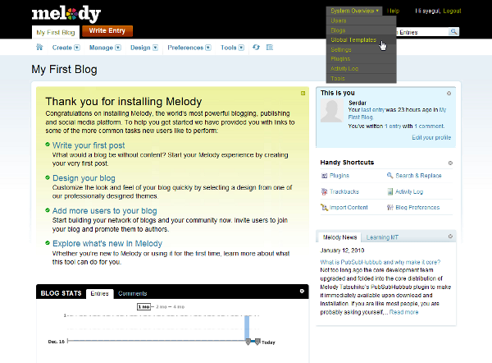The height and width of the screenshot is (363, 492).
Task: Click Read more in Melody News
Action: point(403,312)
